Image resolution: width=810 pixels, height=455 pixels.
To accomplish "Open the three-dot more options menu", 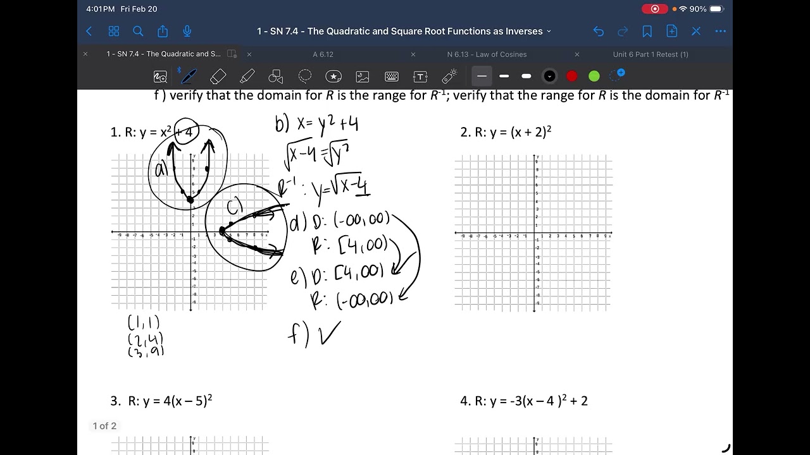I will pyautogui.click(x=721, y=31).
